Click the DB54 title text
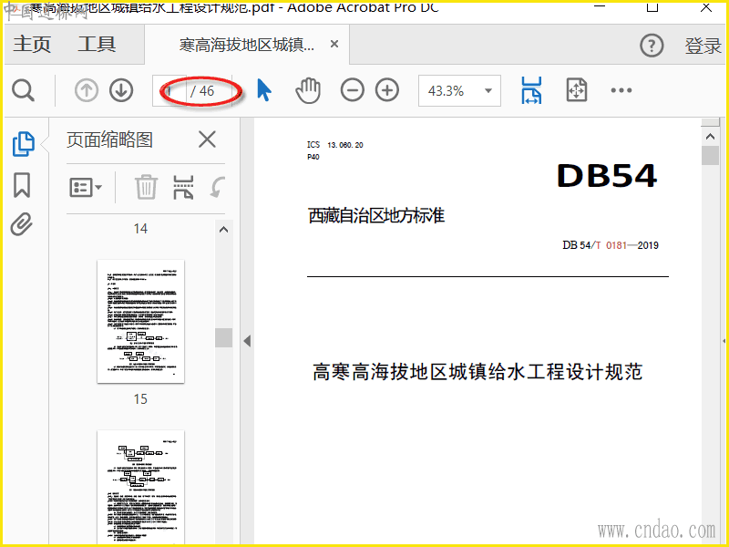 607,176
